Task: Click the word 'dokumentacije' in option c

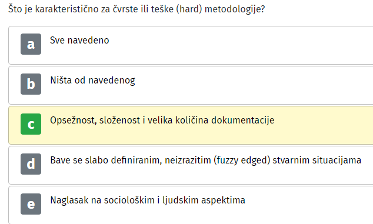Action: [242, 121]
